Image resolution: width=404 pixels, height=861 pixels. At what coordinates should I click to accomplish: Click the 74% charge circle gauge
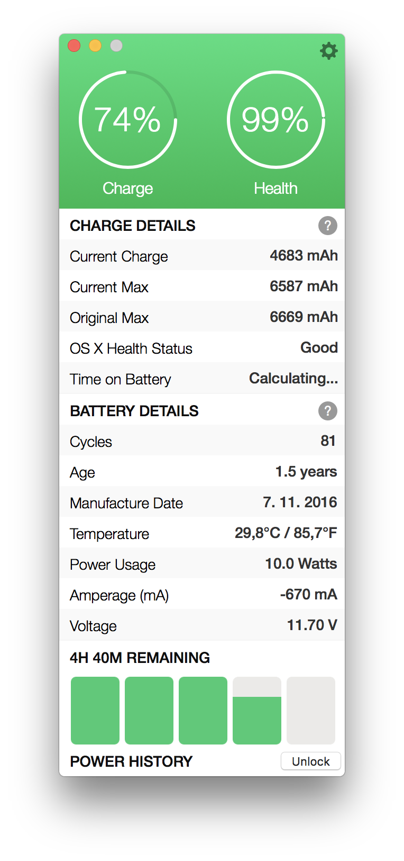pos(128,120)
